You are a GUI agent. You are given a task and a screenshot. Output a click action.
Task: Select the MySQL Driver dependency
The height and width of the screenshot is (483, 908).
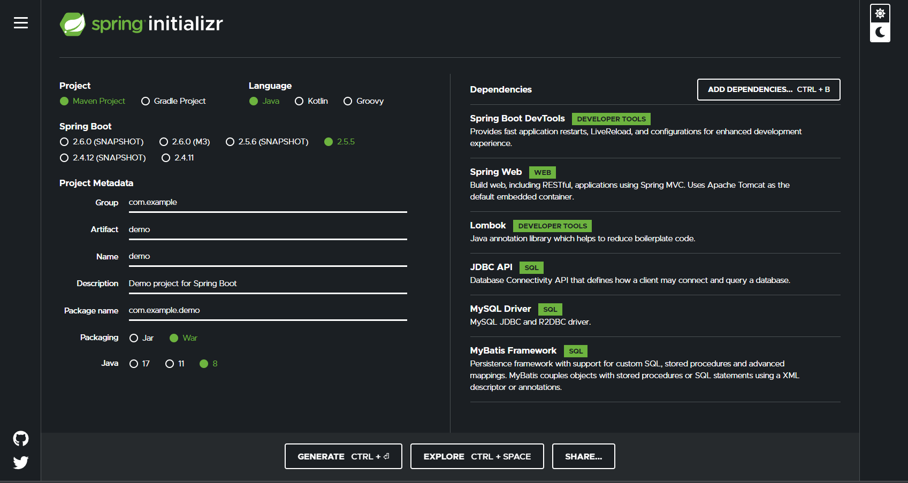[655, 316]
